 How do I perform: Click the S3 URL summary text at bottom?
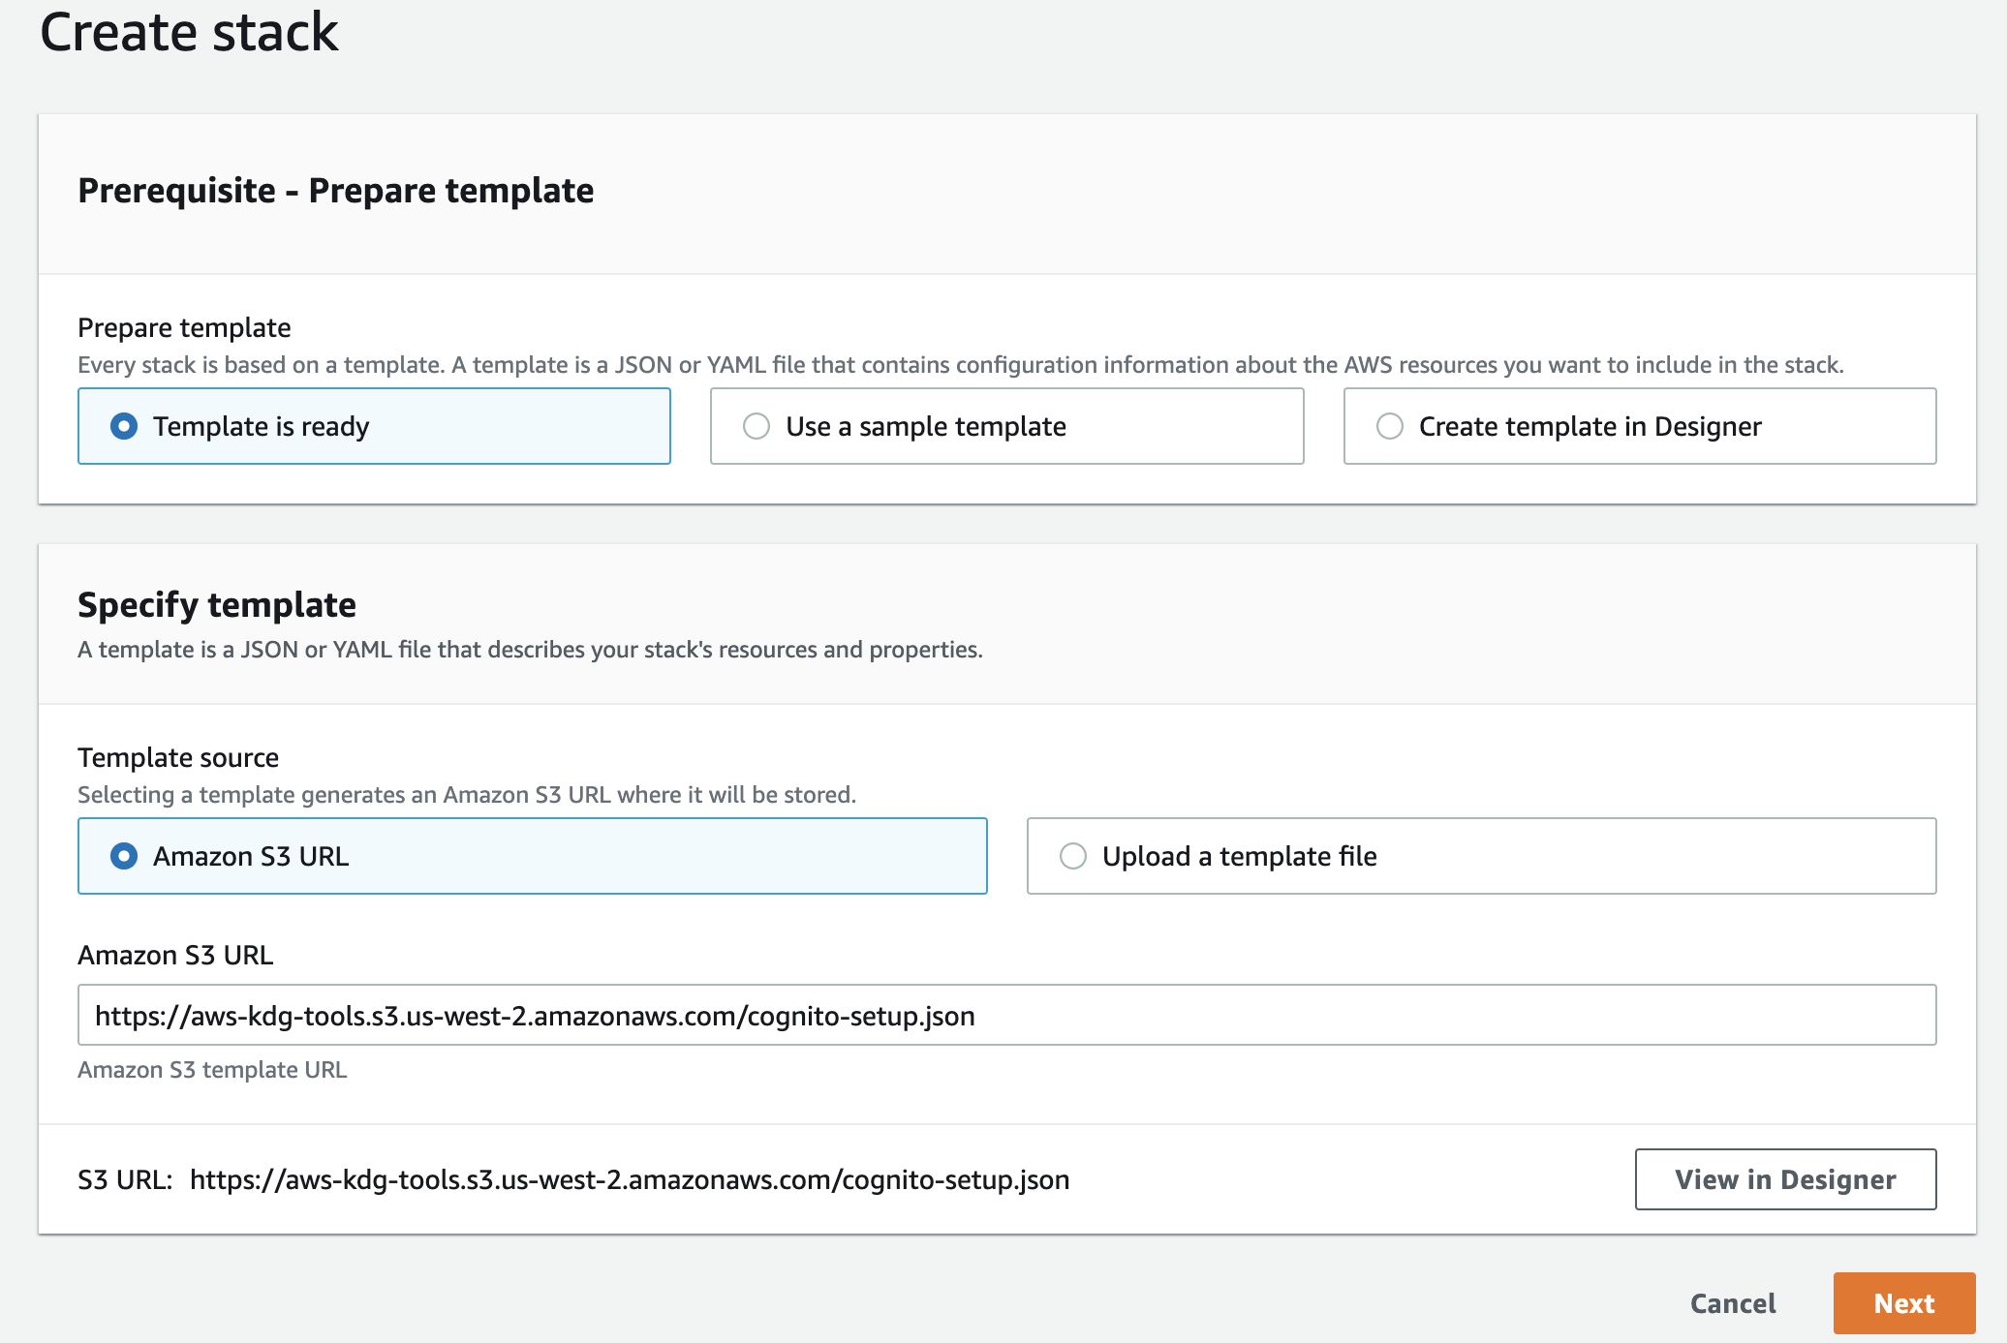pyautogui.click(x=573, y=1179)
